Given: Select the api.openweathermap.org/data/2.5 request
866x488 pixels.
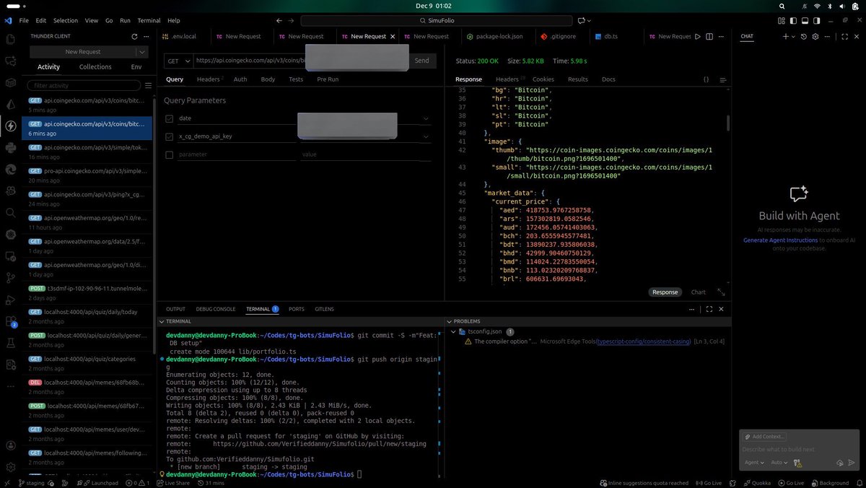Looking at the screenshot, I should point(87,246).
